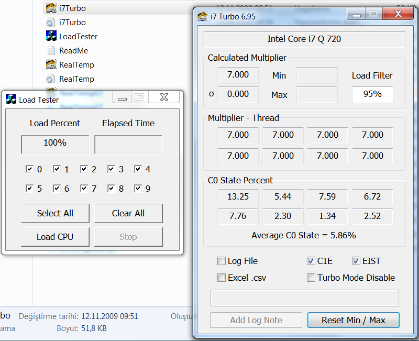Close the Load Tester window
This screenshot has width=419, height=341.
pos(164,97)
